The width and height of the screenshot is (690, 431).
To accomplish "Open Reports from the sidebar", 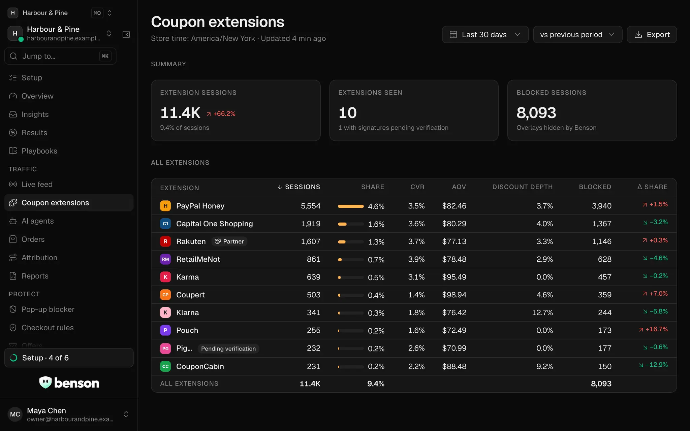I will [69, 276].
